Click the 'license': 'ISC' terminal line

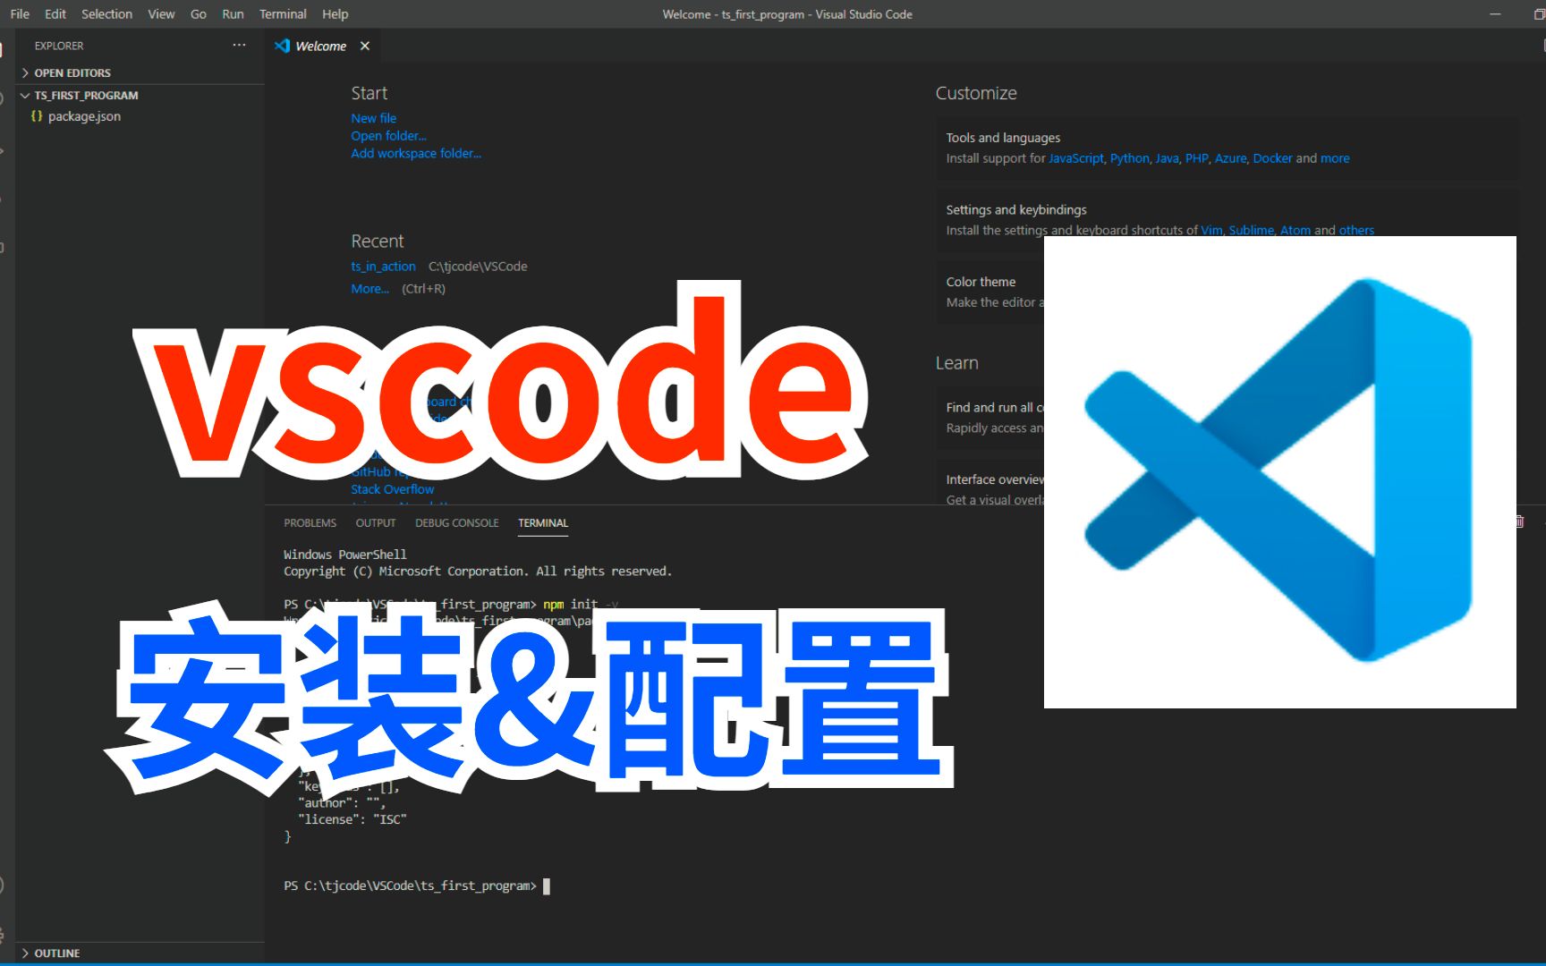(x=353, y=819)
